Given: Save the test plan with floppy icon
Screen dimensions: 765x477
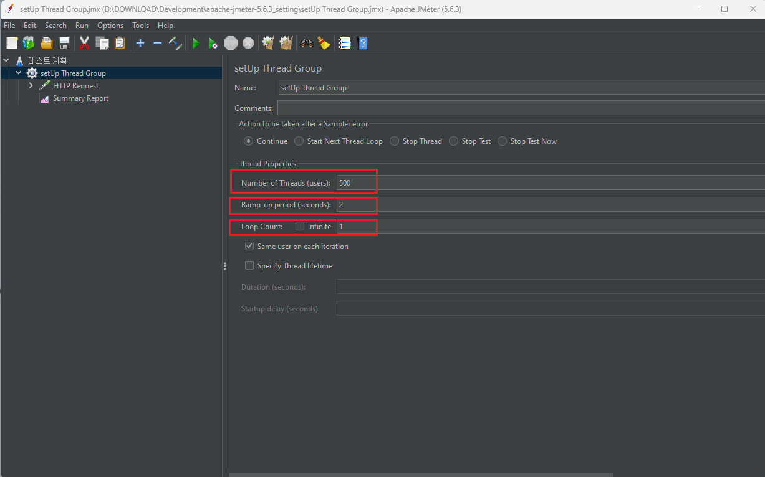Looking at the screenshot, I should 64,43.
